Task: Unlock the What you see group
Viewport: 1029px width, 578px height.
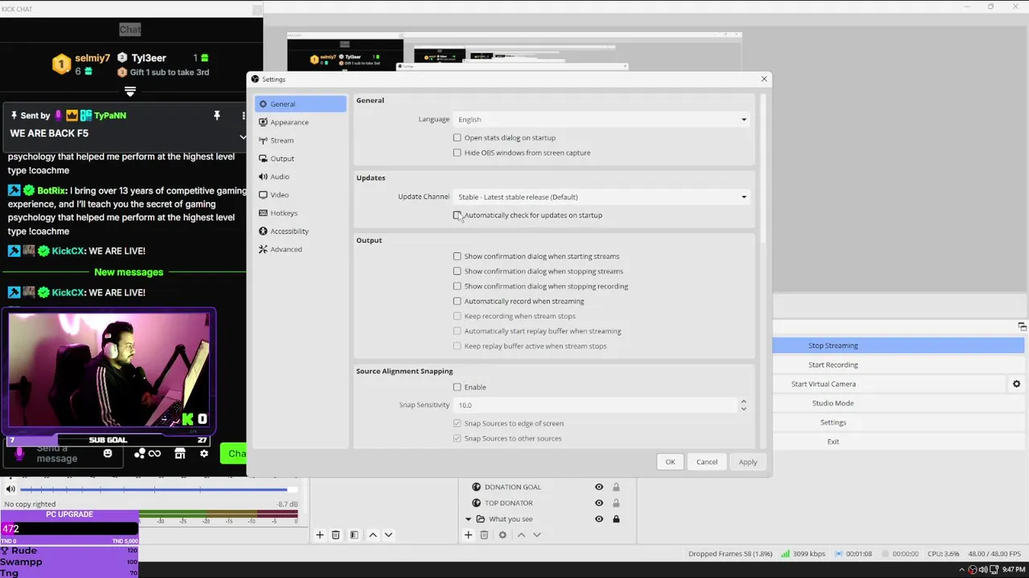Action: coord(616,519)
